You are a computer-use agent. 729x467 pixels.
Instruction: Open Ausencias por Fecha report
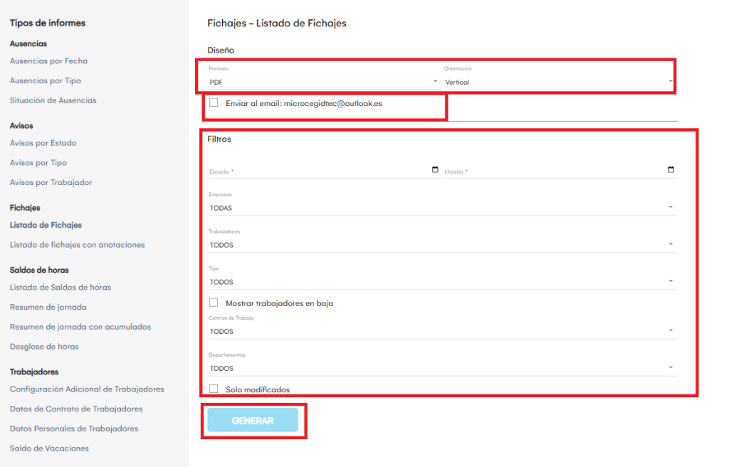(48, 61)
